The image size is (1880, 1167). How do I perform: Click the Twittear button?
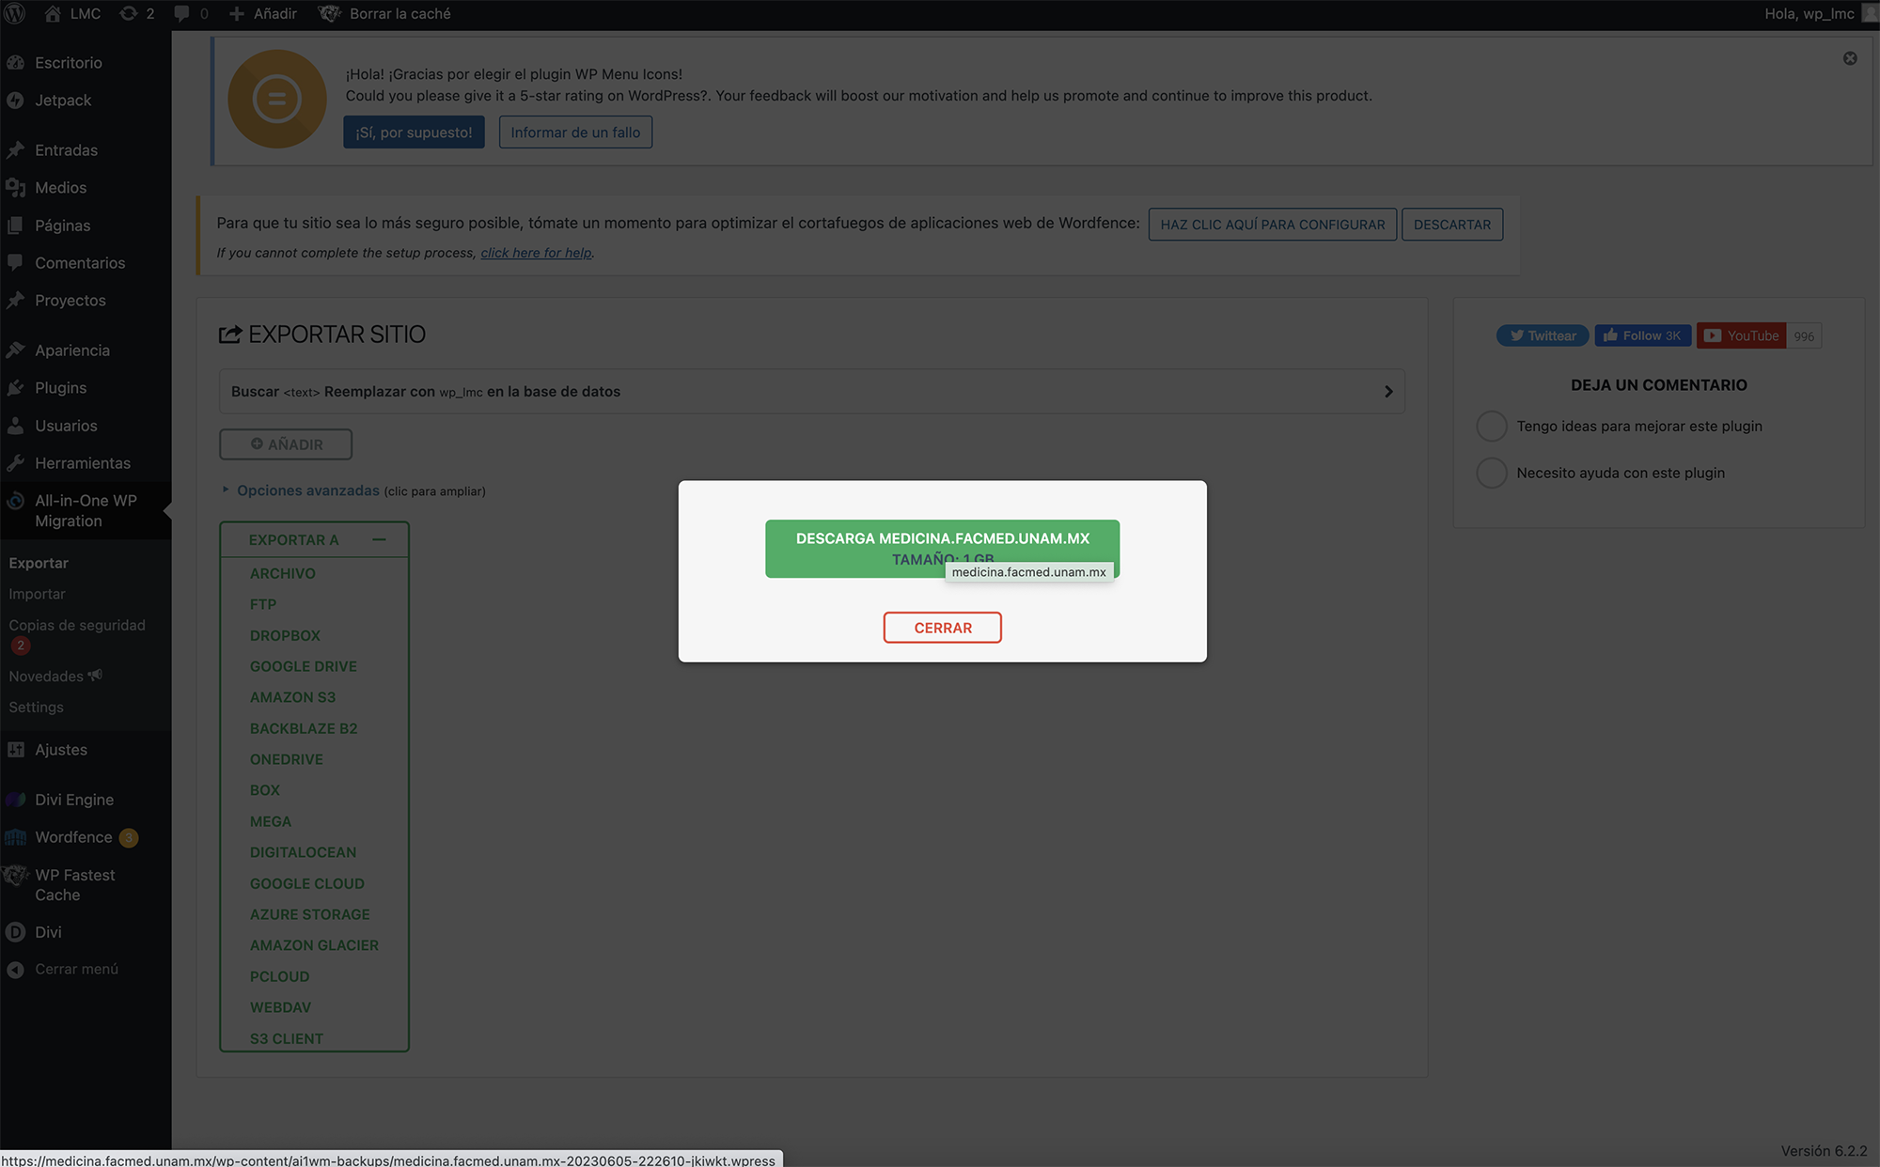pos(1543,335)
